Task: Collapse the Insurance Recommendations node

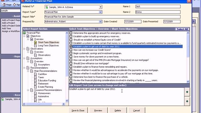Action: pos(28,90)
